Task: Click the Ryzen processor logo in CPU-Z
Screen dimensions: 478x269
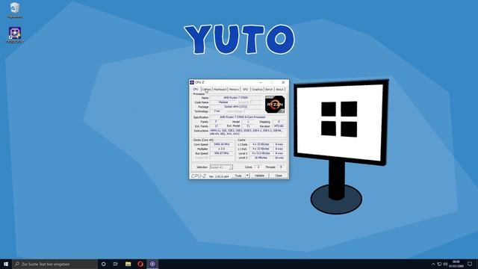Action: coord(275,105)
